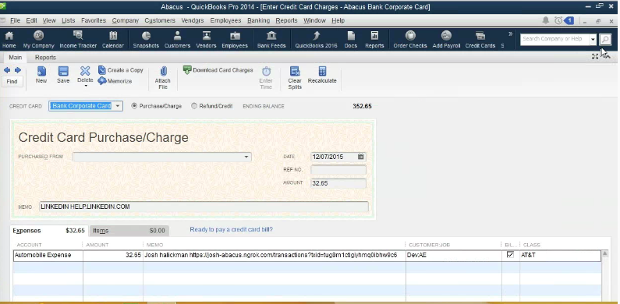Click the Find button

pos(12,81)
